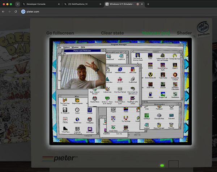The height and width of the screenshot is (172, 217).
Task: Open the Program Manager File menu
Action: coord(60,47)
